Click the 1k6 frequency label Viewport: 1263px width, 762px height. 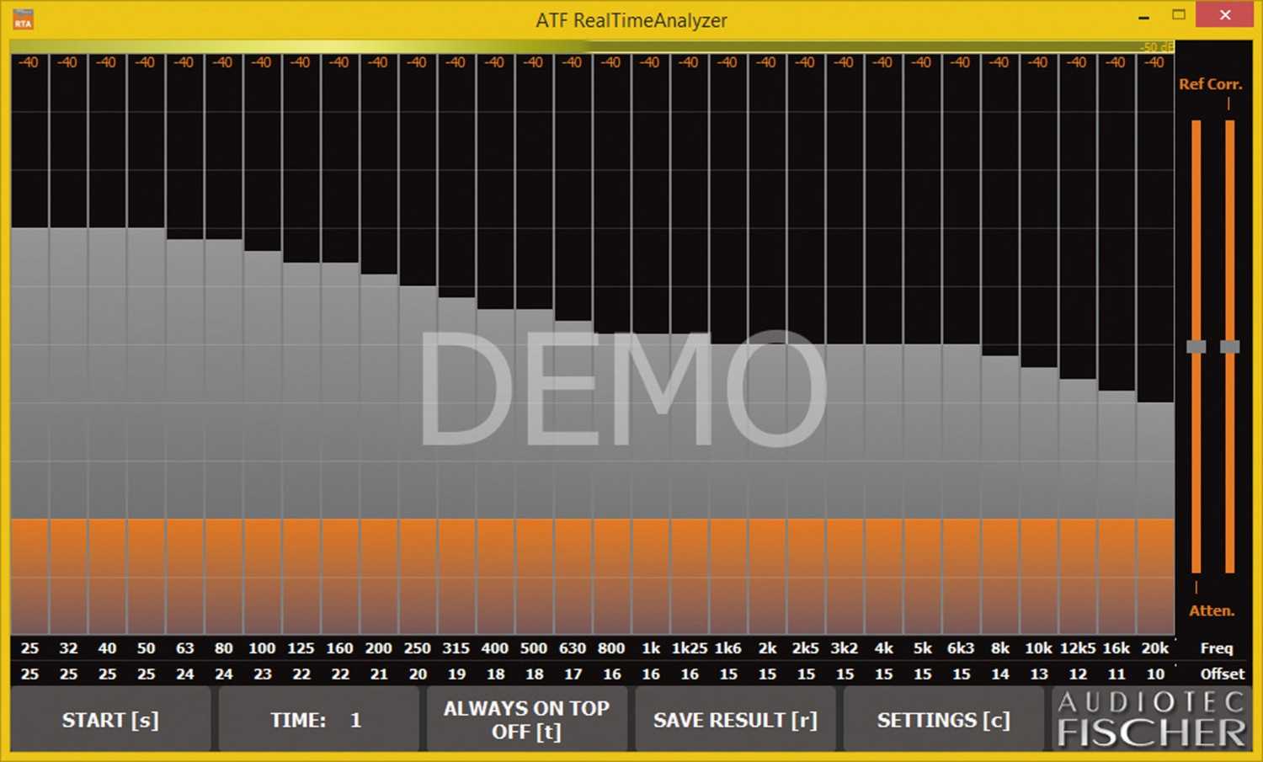click(727, 648)
